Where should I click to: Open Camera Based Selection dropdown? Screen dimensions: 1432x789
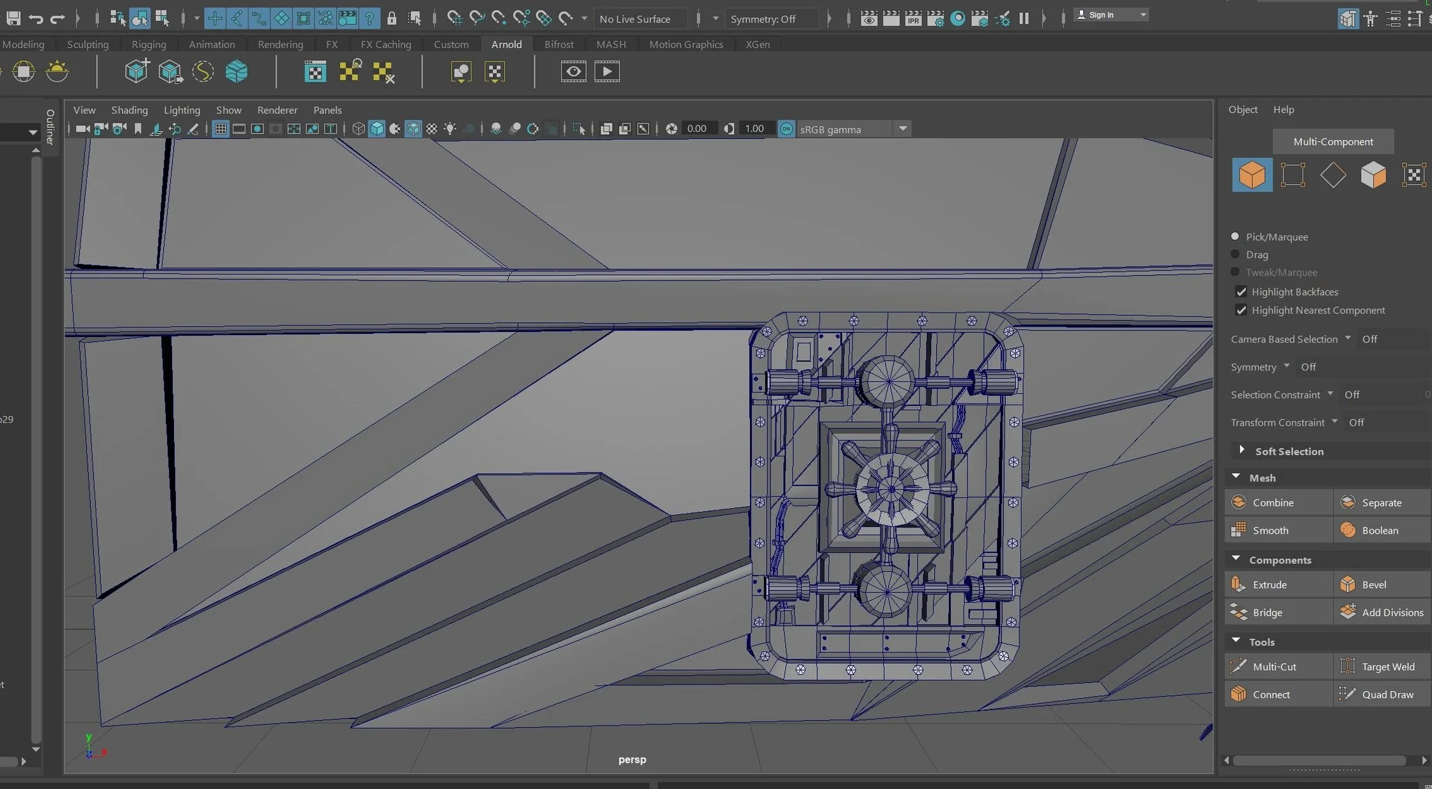point(1348,338)
